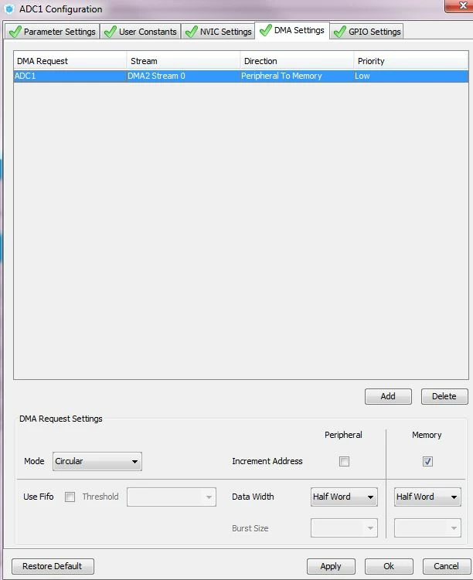Click green checkmark on Parameter Settings tab
Screen dimensions: 473x580
(15, 32)
